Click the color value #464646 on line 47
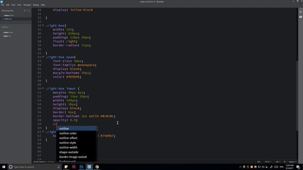The image size is (303, 170). [x=73, y=76]
